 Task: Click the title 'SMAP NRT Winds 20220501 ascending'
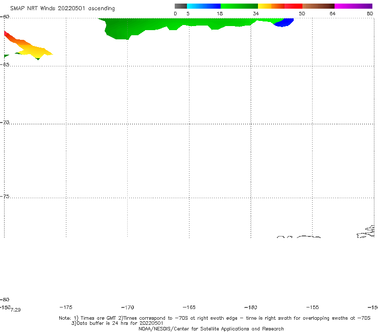[x=62, y=9]
